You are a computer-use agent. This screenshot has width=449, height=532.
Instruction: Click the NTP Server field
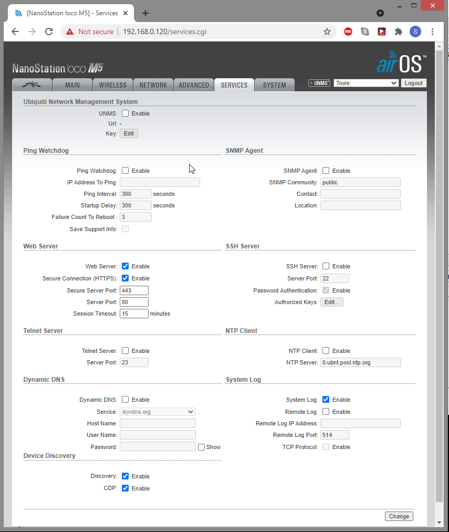coord(360,362)
